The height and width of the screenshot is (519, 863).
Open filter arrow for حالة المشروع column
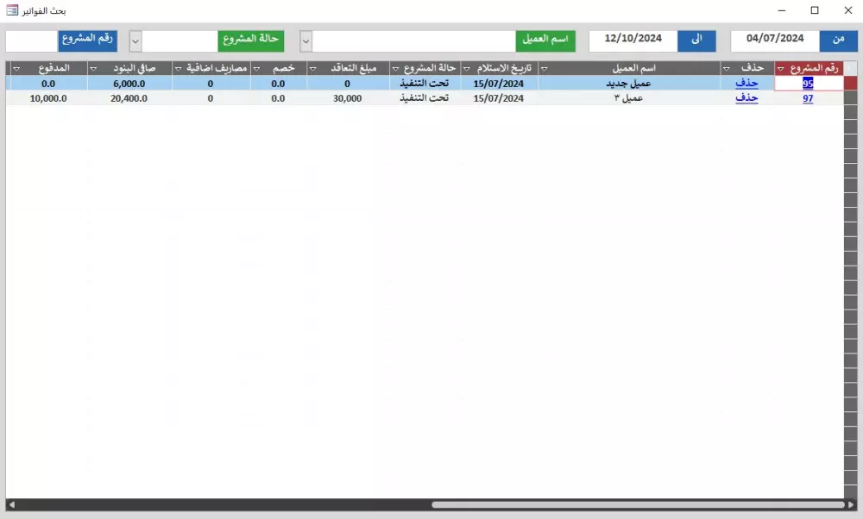(395, 69)
